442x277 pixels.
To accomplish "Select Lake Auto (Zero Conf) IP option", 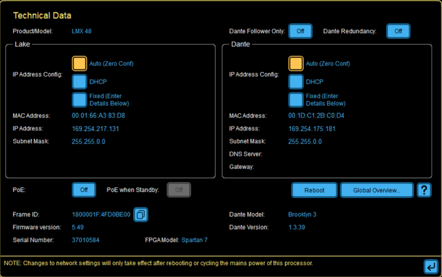I will (79, 63).
